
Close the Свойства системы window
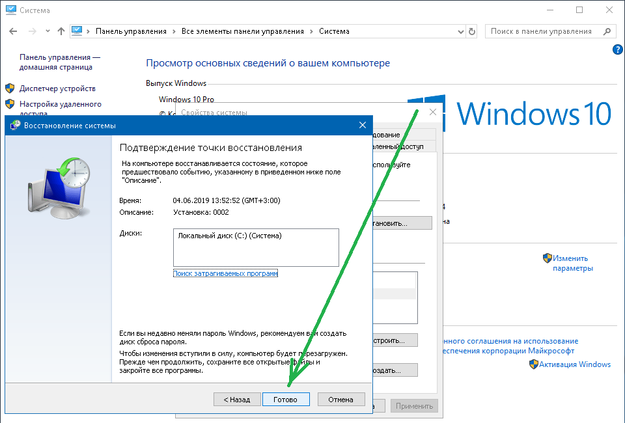tap(433, 112)
